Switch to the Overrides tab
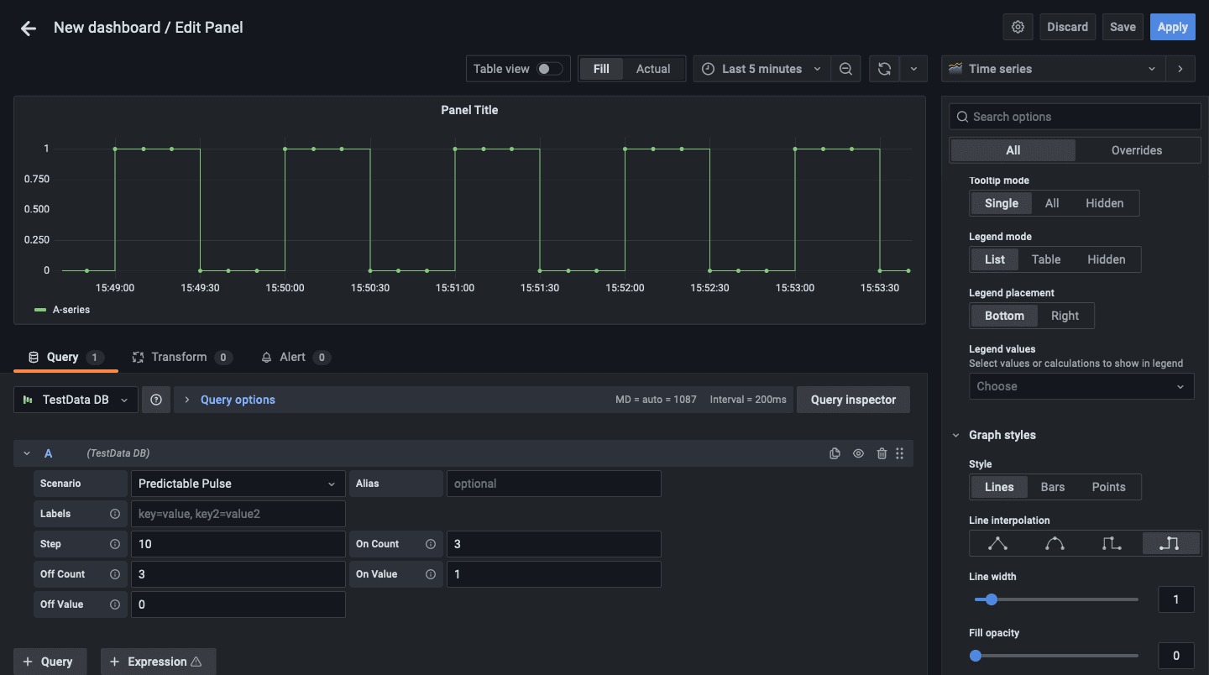 click(1137, 150)
